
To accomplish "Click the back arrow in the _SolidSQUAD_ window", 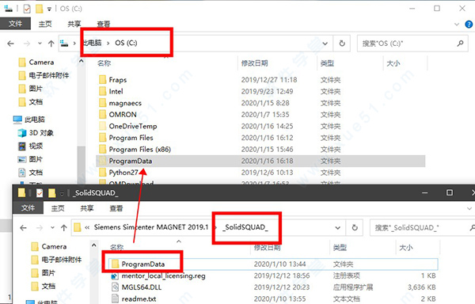I will tap(23, 228).
